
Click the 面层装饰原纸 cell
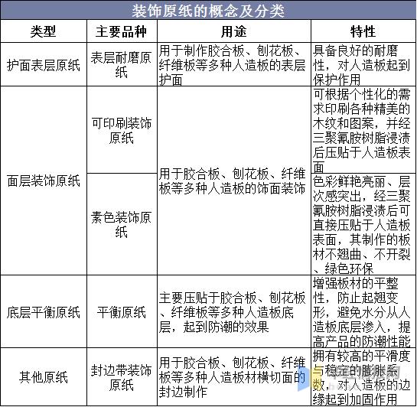[x=44, y=181]
